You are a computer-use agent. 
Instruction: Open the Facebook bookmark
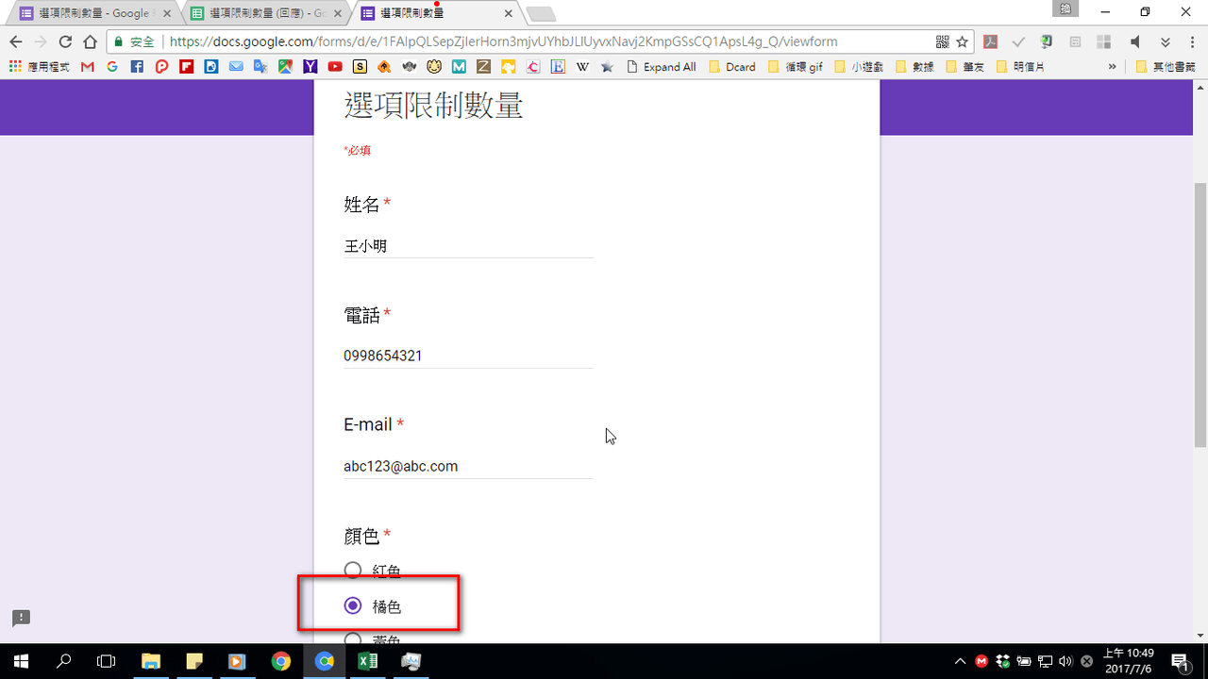(137, 67)
